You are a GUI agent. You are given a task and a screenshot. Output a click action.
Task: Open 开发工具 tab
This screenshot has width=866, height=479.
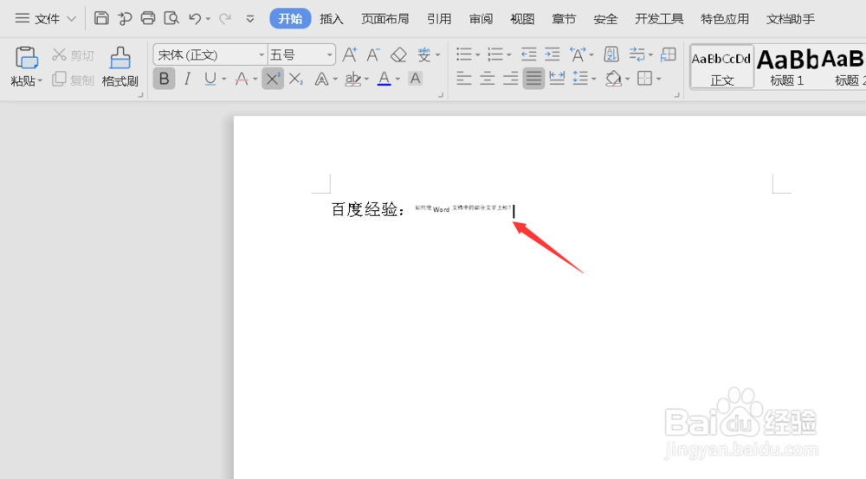coord(659,19)
